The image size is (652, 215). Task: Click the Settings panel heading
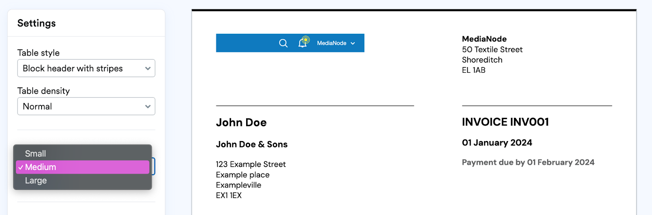(x=37, y=23)
